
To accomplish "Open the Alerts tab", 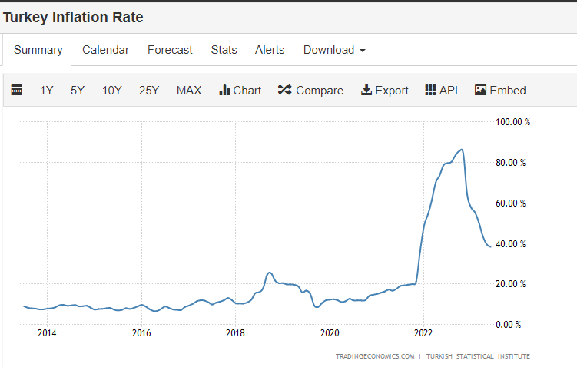I will (270, 50).
